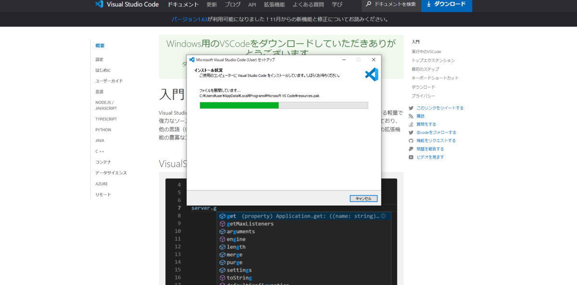Open 概要 in the left sidebar

[x=100, y=46]
